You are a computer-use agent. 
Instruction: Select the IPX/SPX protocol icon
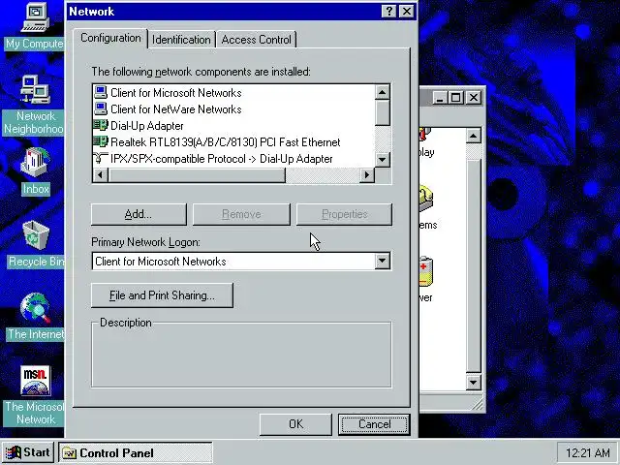coord(101,158)
